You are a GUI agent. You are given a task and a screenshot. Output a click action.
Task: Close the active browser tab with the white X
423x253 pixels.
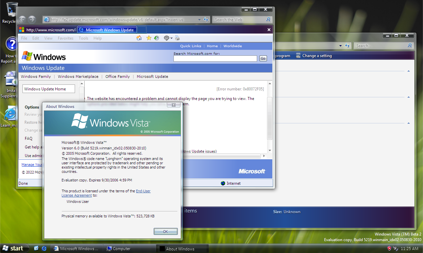tap(269, 30)
